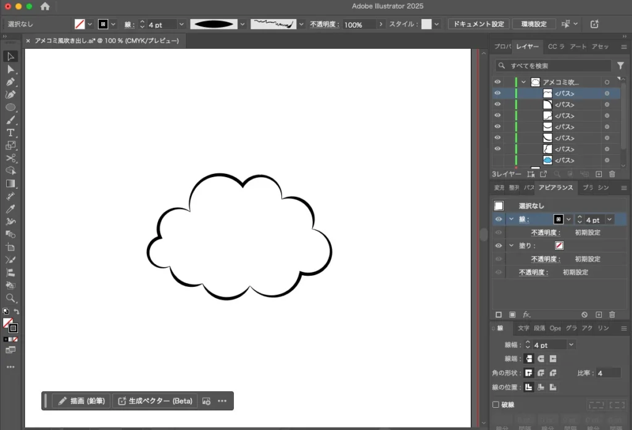Open the CC ライブラリ panel tab
Viewport: 632px width, 430px height.
point(556,47)
